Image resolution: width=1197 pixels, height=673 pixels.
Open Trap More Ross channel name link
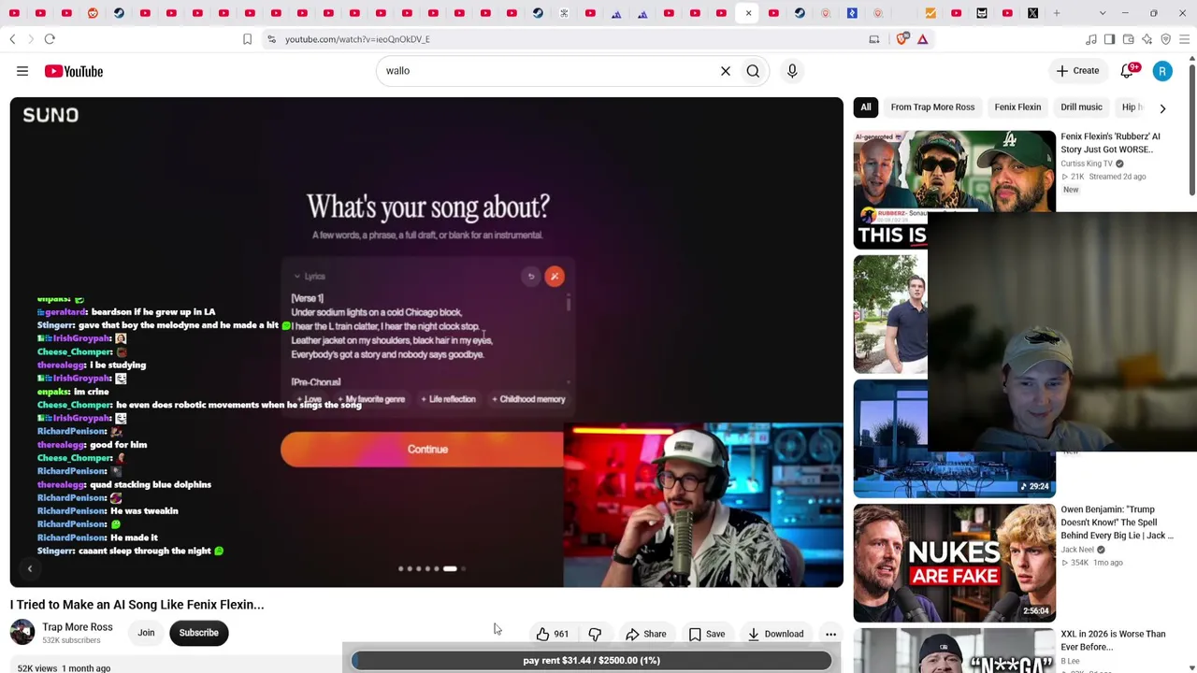coord(78,627)
